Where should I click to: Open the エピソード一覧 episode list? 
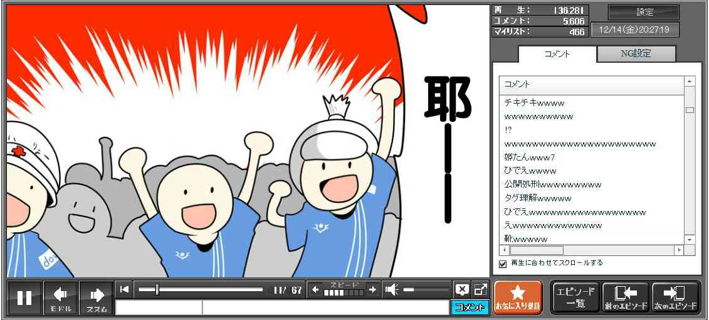click(575, 297)
